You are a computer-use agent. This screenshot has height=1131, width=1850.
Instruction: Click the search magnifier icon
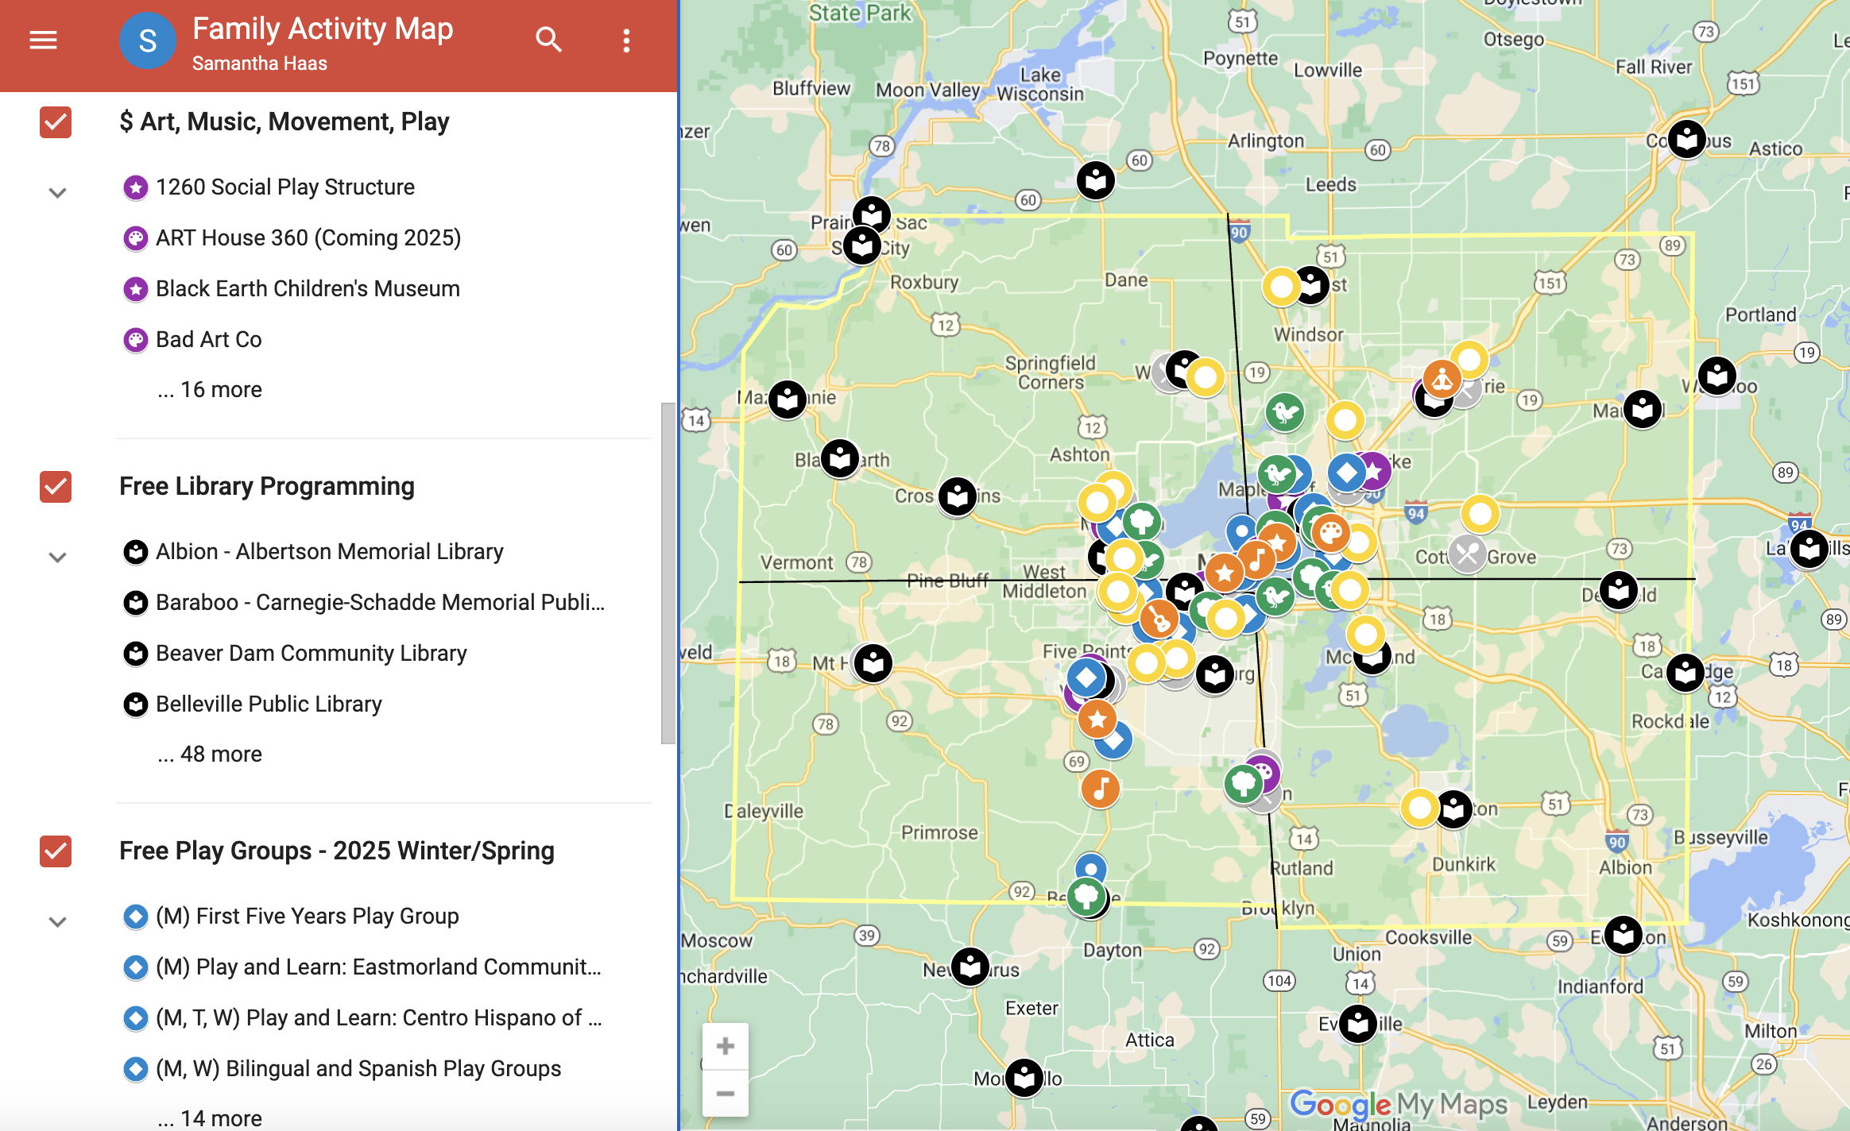[548, 40]
